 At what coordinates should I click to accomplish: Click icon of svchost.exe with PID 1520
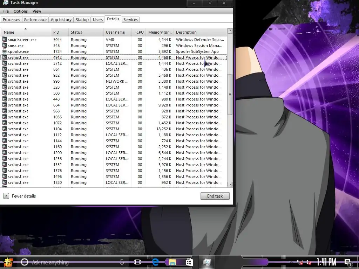(4, 182)
